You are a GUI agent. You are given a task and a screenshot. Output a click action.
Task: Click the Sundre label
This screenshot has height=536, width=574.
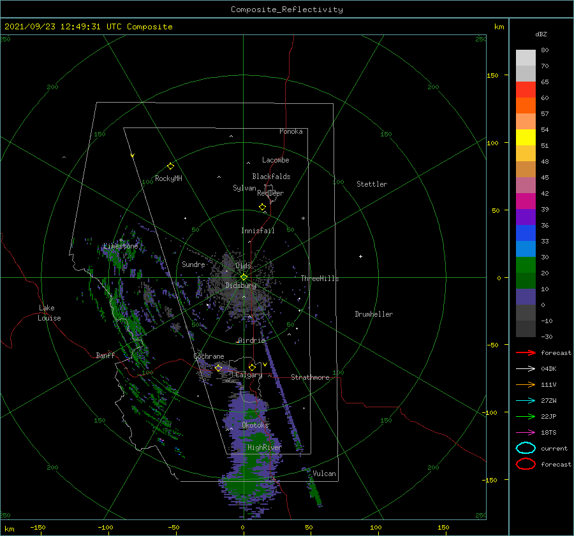click(193, 264)
